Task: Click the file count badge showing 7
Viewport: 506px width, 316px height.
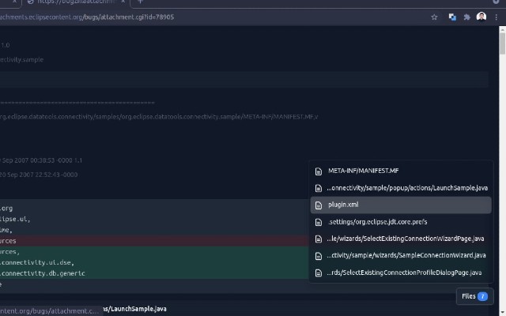Action: 483,296
